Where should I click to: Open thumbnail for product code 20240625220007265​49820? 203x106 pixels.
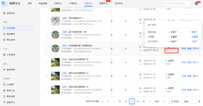55,62
